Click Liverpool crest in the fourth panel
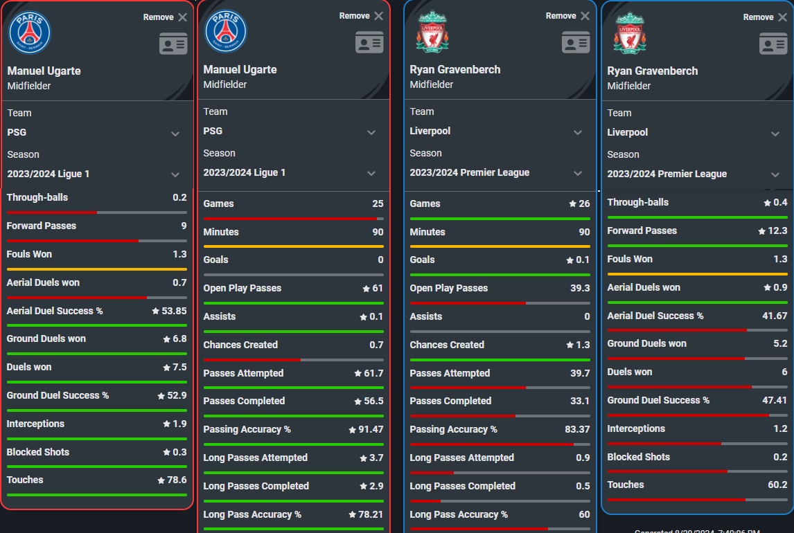Screen dimensions: 794x533 (x=629, y=33)
